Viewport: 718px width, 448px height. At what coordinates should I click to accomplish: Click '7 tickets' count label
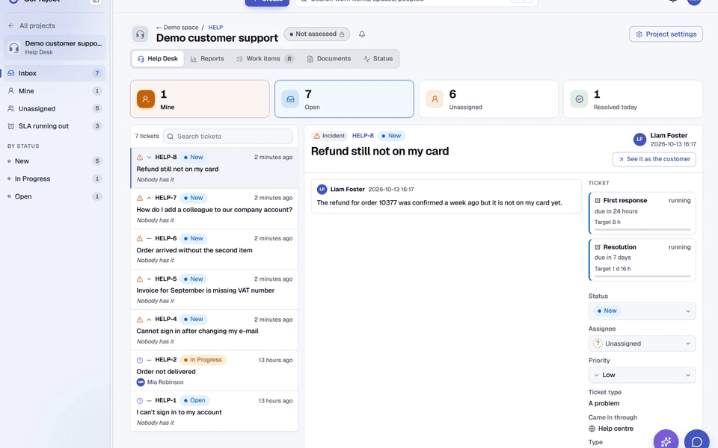[x=147, y=136]
